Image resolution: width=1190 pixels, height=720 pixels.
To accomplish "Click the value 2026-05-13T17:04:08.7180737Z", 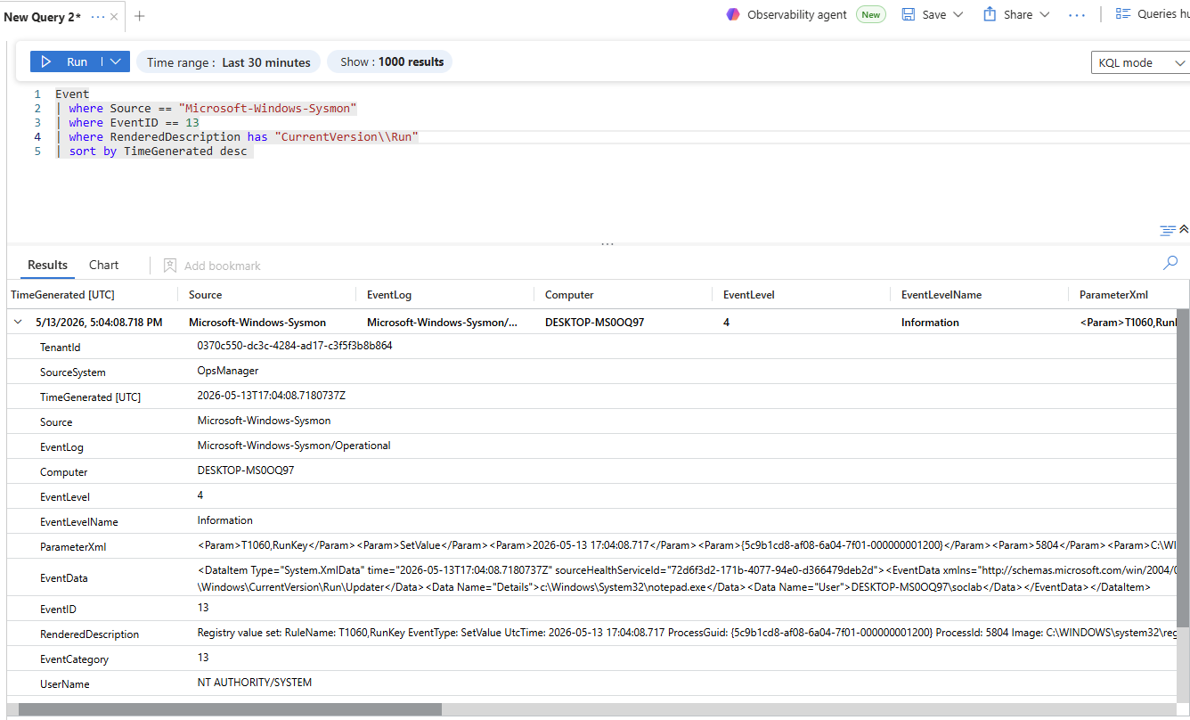I will 272,396.
